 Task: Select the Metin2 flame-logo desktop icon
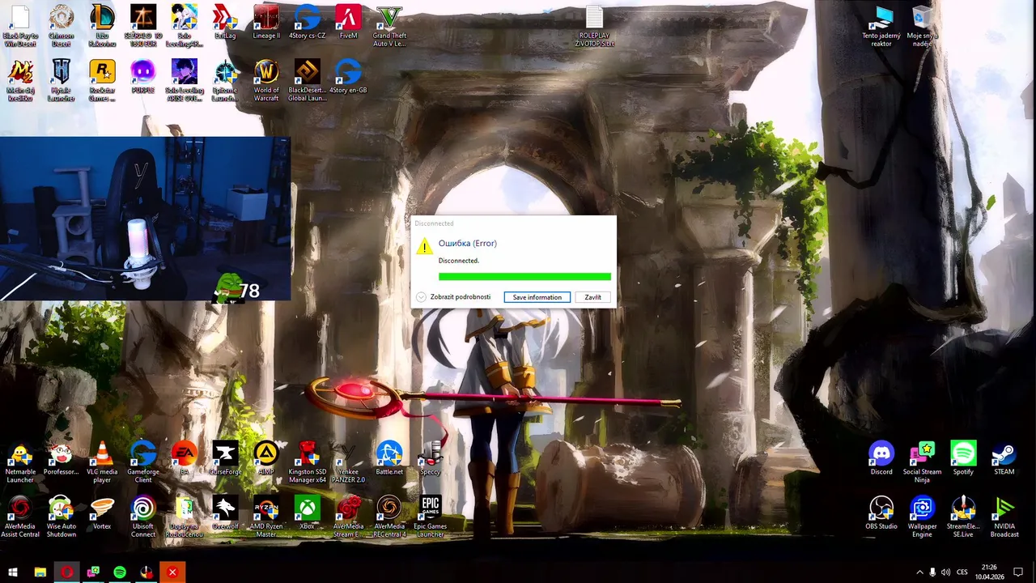tap(20, 80)
